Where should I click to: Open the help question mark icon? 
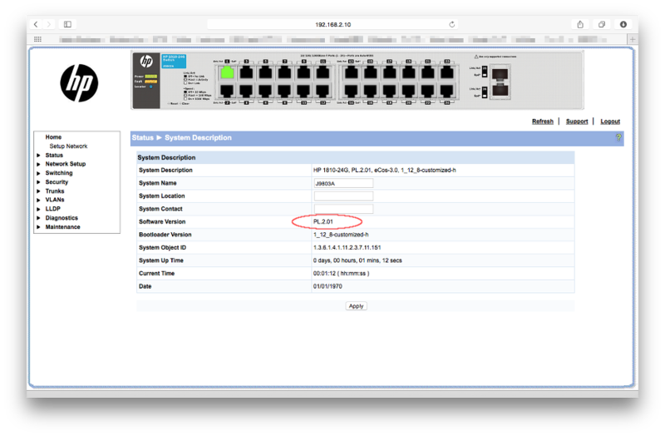[x=618, y=137]
